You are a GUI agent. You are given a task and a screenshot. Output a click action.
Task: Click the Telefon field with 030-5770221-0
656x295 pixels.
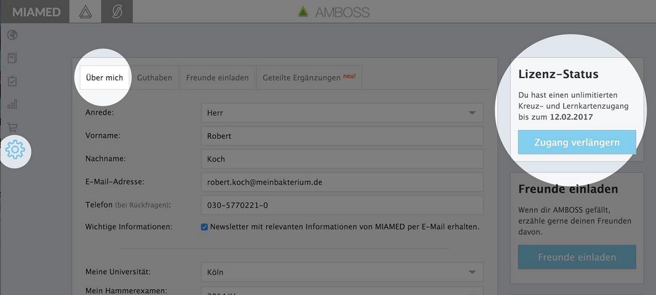pos(342,205)
